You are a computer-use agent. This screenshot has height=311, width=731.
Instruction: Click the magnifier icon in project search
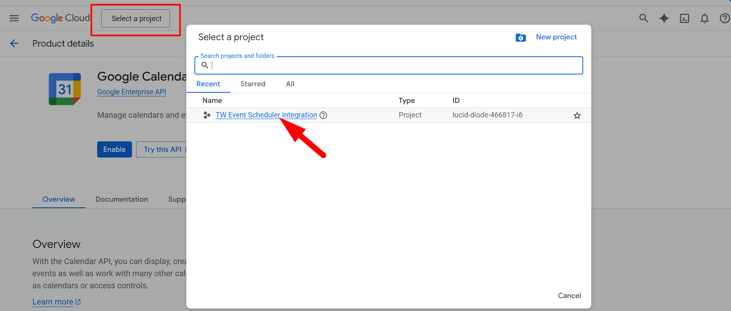pos(205,65)
